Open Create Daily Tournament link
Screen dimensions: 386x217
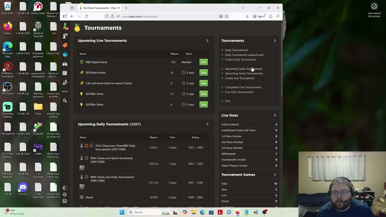[240, 59]
